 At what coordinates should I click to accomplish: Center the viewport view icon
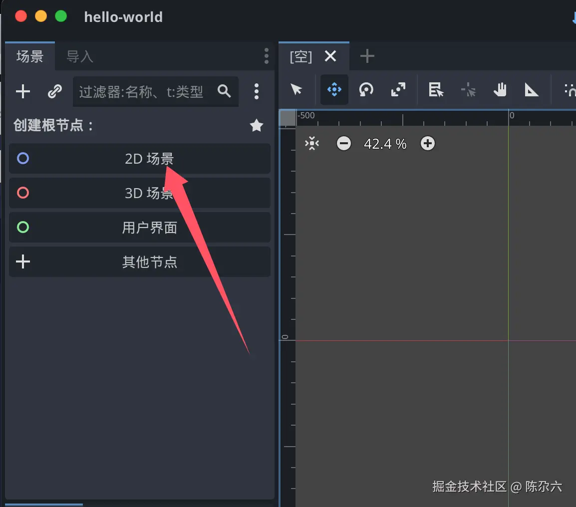pyautogui.click(x=312, y=143)
